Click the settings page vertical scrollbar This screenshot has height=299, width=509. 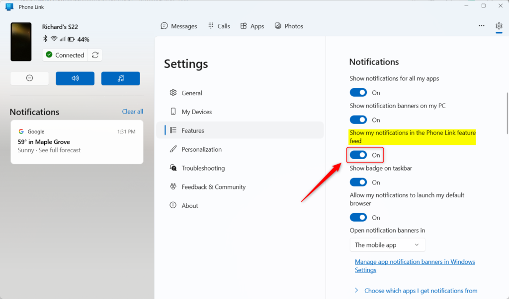[x=507, y=114]
